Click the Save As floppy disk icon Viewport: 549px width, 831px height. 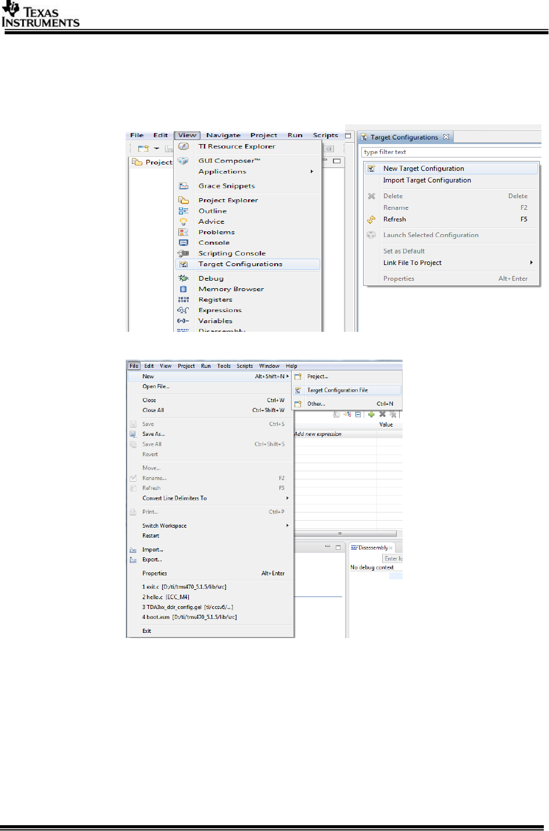tap(133, 434)
